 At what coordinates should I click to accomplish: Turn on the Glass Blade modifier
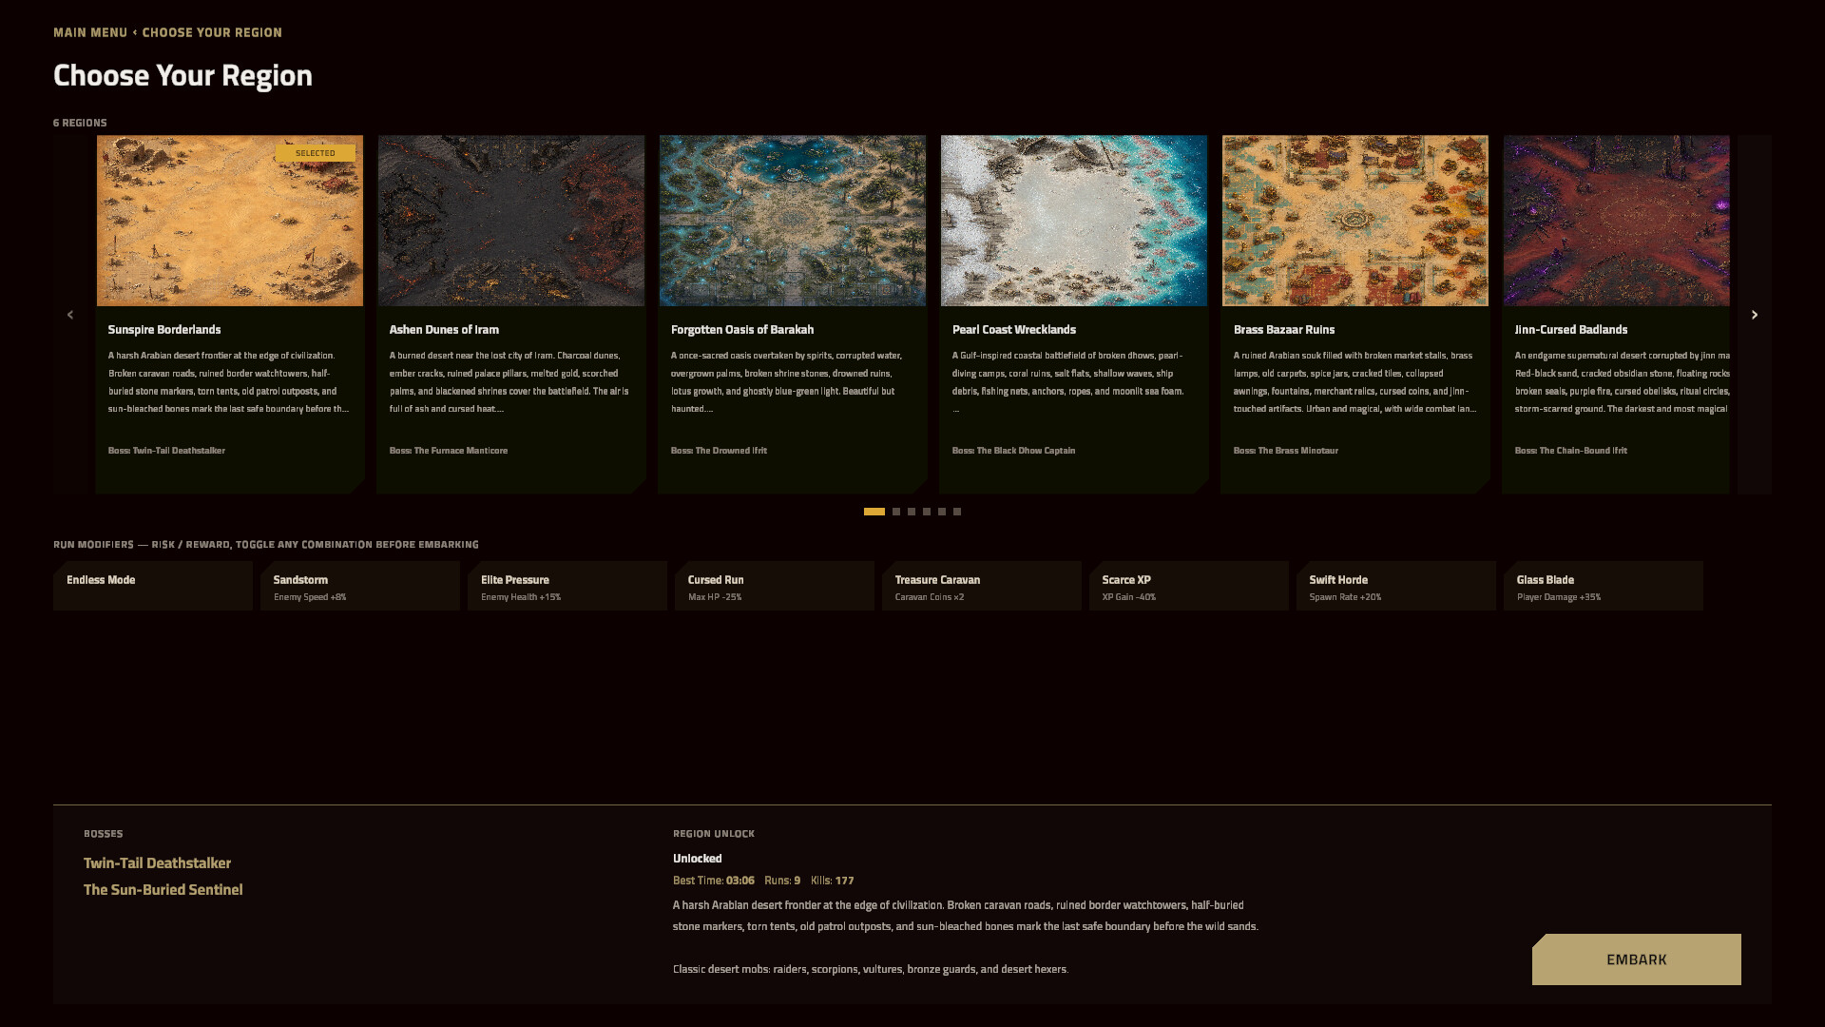[1604, 586]
